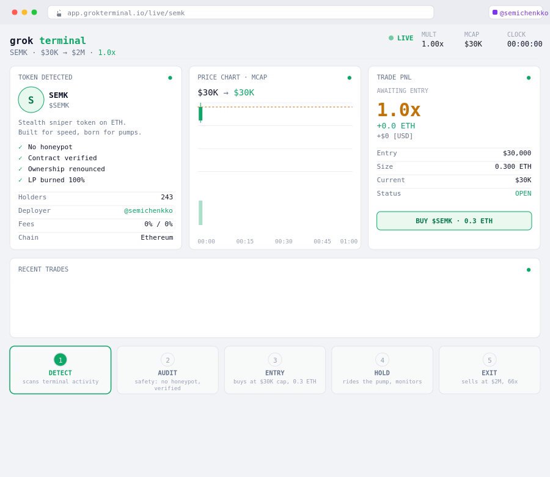The height and width of the screenshot is (477, 550).
Task: Click the 00:30 time label on chart axis
Action: click(x=284, y=242)
